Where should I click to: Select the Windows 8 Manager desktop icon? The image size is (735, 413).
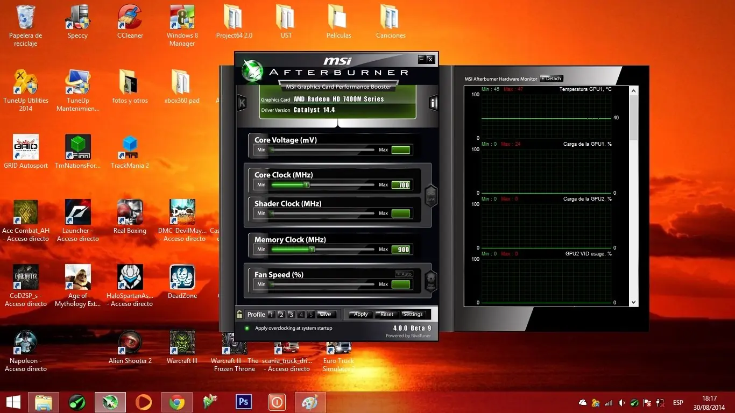tap(182, 25)
